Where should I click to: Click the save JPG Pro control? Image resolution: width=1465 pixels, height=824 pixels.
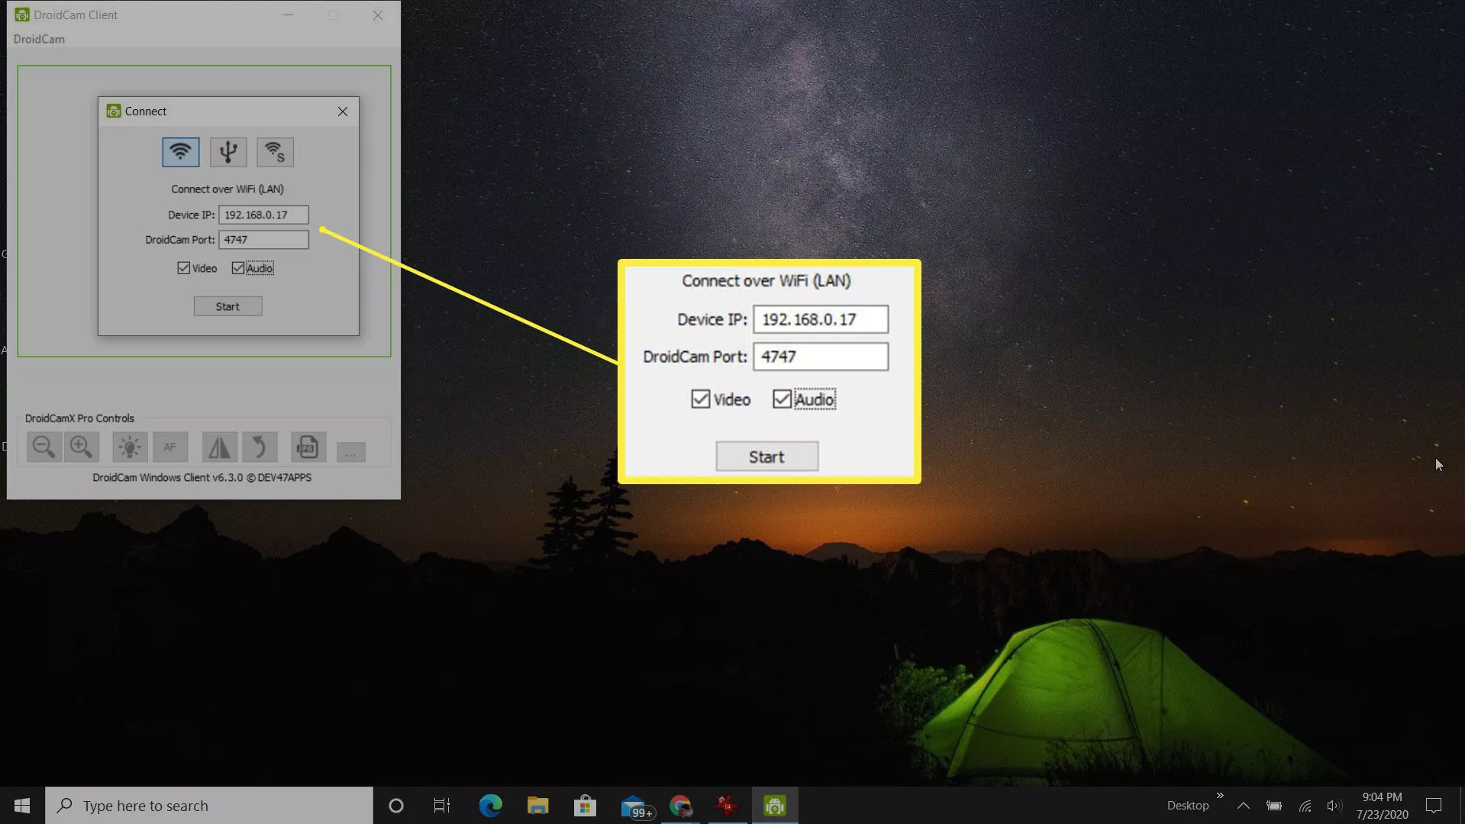tap(308, 447)
